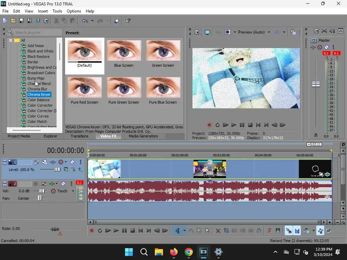This screenshot has width=347, height=260.
Task: Toggle Enable Snapping in the timeline toolbar
Action: pos(289,231)
